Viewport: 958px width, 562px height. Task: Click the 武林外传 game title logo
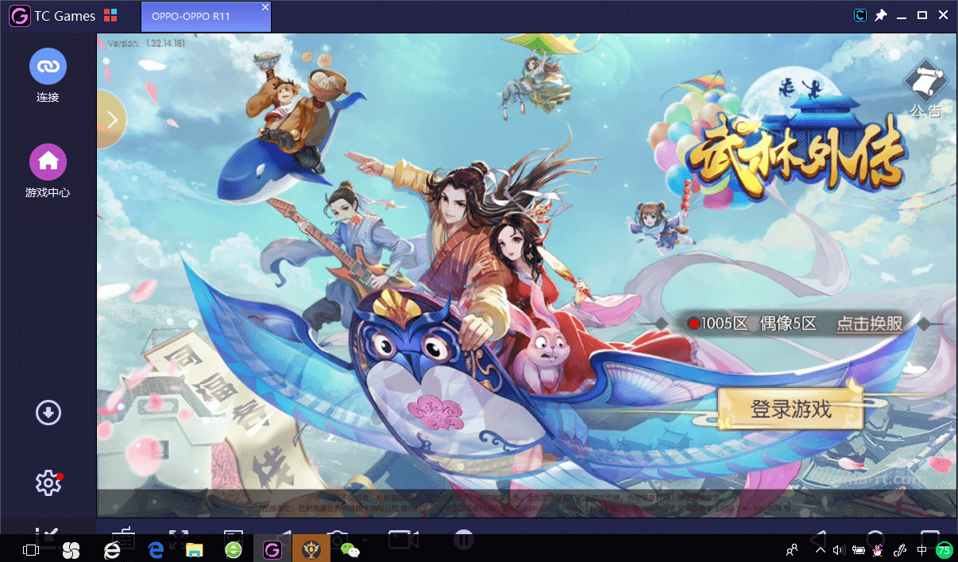pos(797,155)
